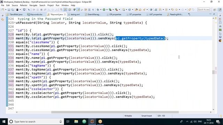Click the Writable status bar entry
Image resolution: width=223 pixels, height=125 pixels.
128,116
